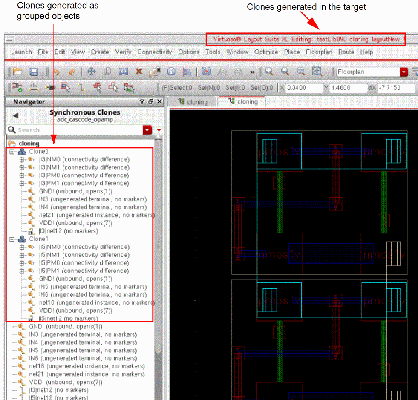Image resolution: width=418 pixels, height=400 pixels.
Task: Click the X coordinate input field
Action: point(304,88)
